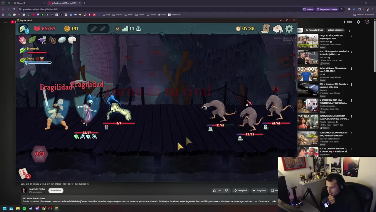This screenshot has height=212, width=376.
Task: Select the round wooden shield relic
Action: (52, 40)
